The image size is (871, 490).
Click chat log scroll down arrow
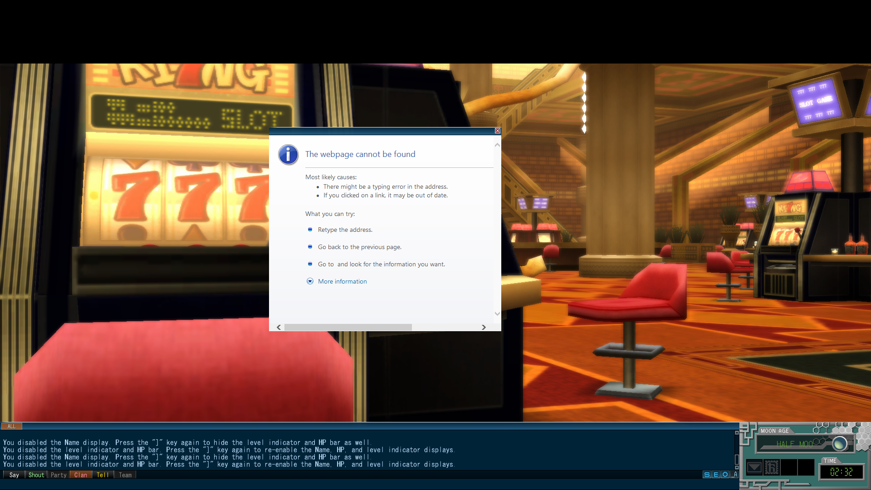tap(737, 467)
